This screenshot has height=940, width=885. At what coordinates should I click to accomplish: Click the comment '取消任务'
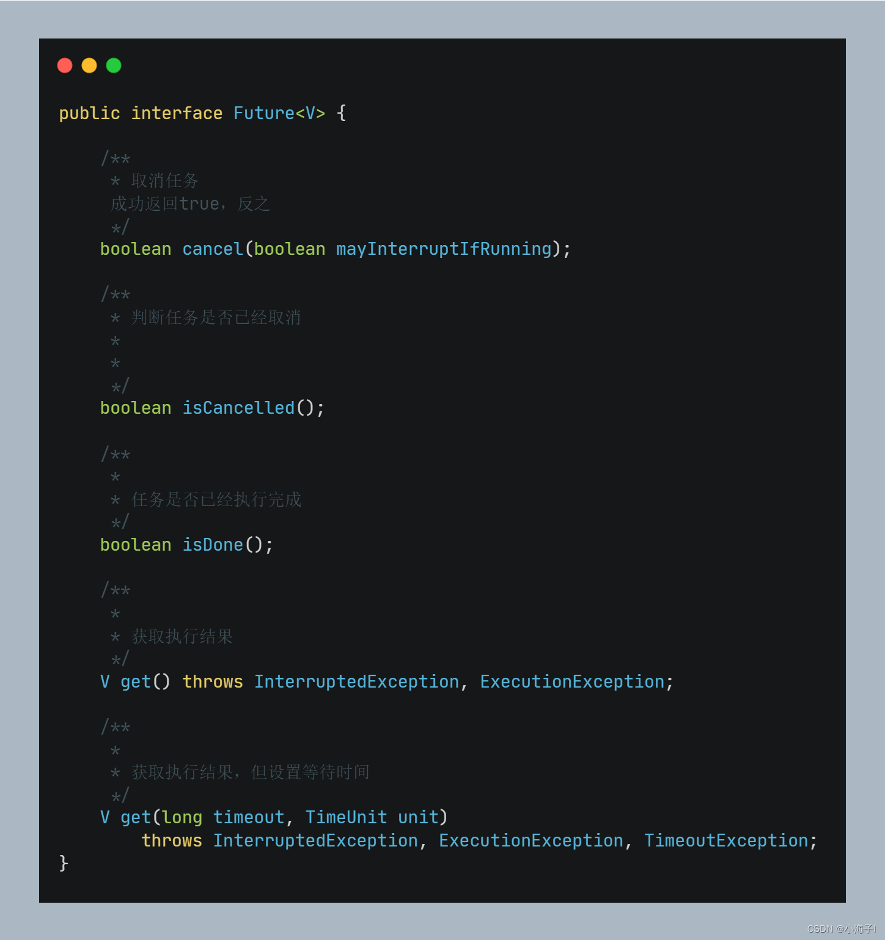(165, 181)
